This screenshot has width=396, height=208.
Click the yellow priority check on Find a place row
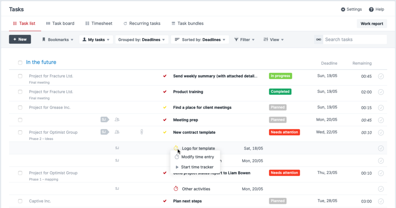165,107
